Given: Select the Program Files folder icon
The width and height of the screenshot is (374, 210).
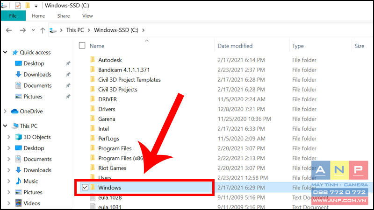Looking at the screenshot, I should pos(93,148).
